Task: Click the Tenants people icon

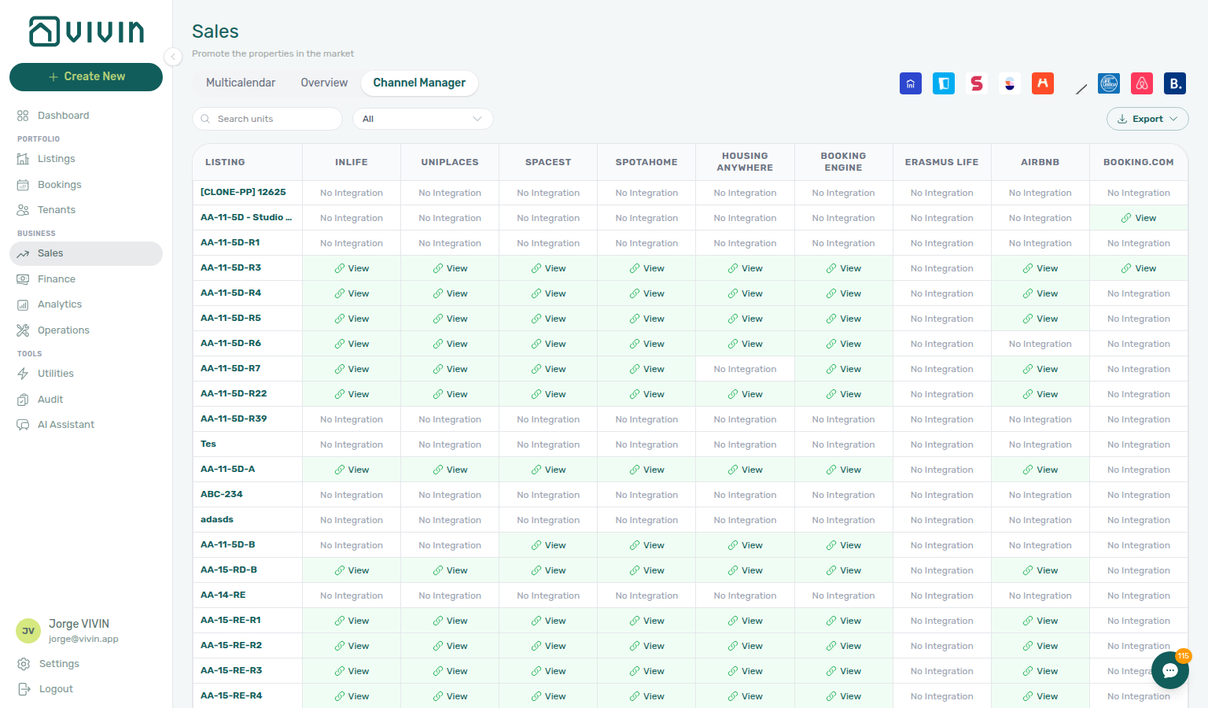Action: point(23,210)
